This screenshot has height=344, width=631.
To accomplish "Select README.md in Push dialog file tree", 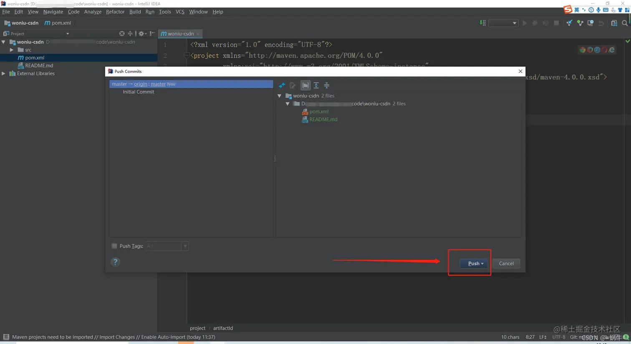I will [323, 120].
